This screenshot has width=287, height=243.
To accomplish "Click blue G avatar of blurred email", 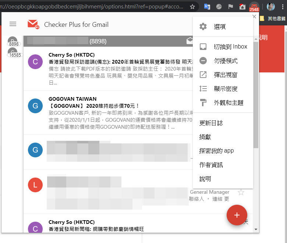I will pyautogui.click(x=35, y=150).
